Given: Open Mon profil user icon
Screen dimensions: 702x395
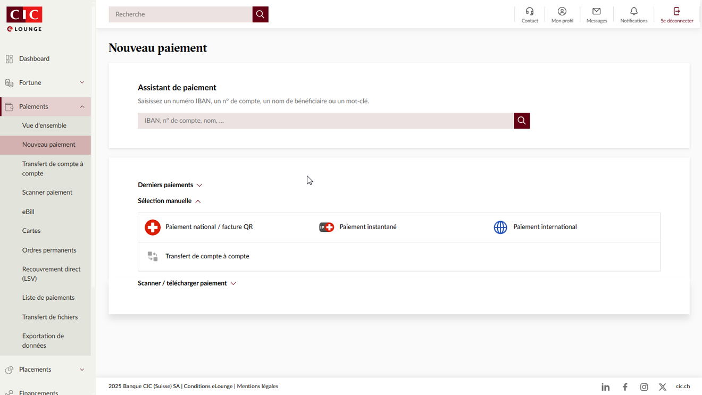Looking at the screenshot, I should pyautogui.click(x=562, y=11).
